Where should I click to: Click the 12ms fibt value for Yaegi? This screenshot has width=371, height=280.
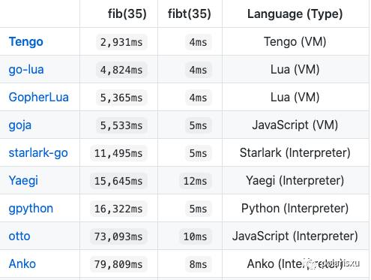(196, 181)
